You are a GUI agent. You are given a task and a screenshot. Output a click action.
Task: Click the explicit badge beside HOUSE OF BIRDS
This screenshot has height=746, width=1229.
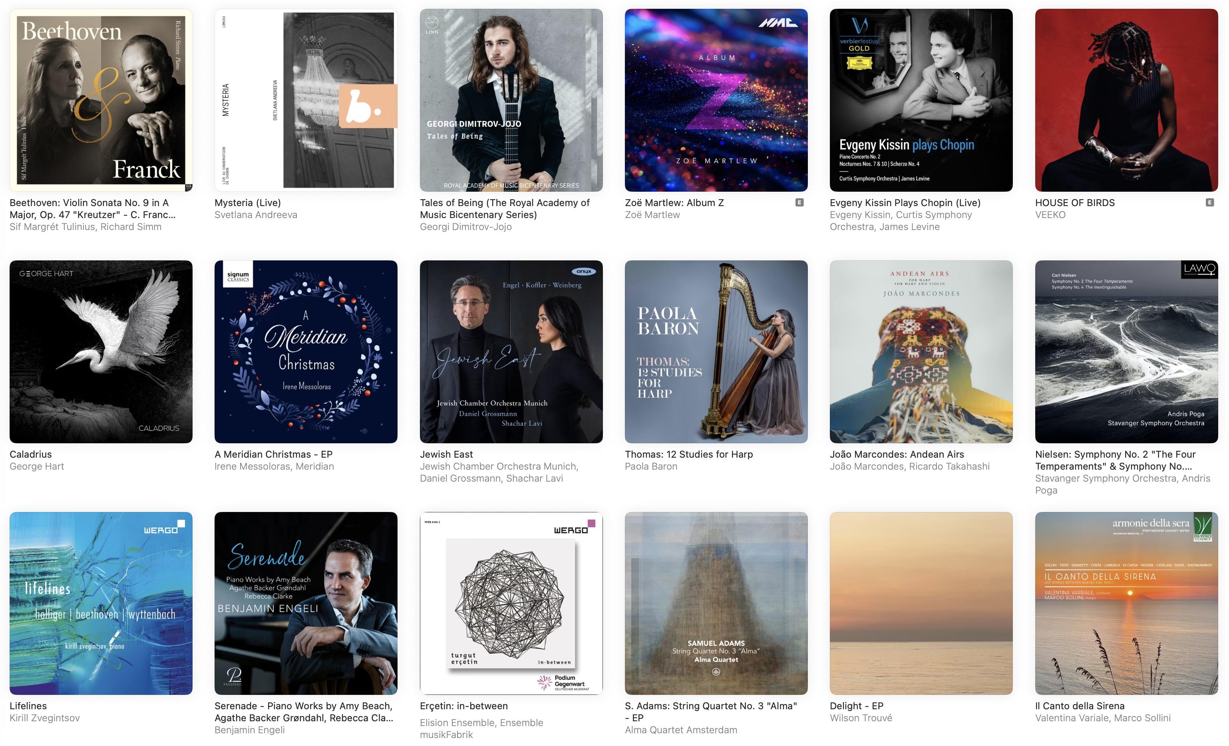1209,202
